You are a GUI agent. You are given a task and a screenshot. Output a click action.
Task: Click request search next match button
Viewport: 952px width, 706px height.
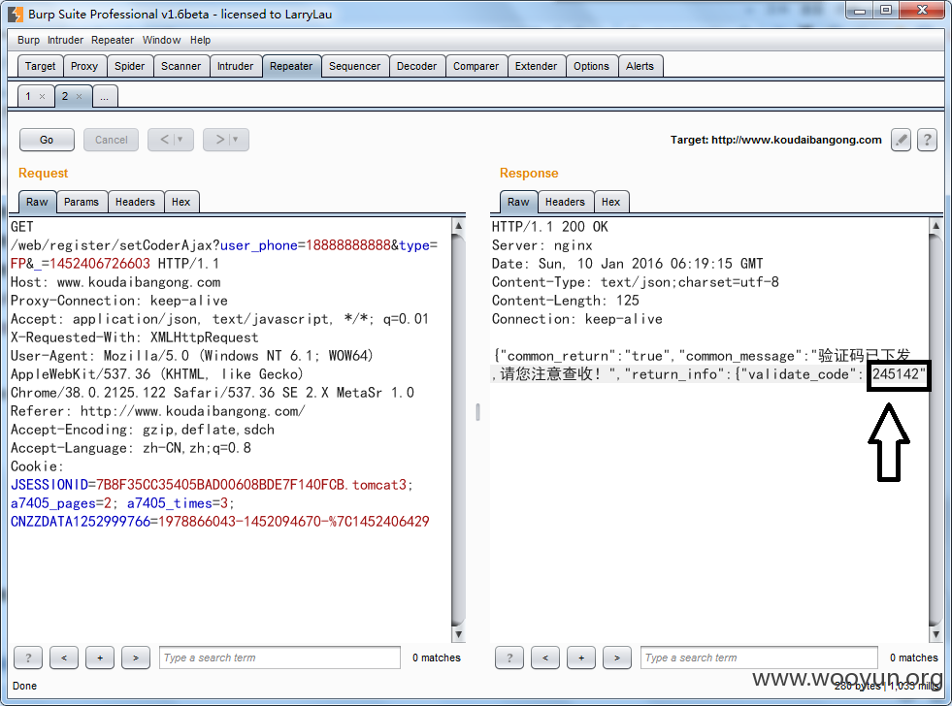pos(136,658)
